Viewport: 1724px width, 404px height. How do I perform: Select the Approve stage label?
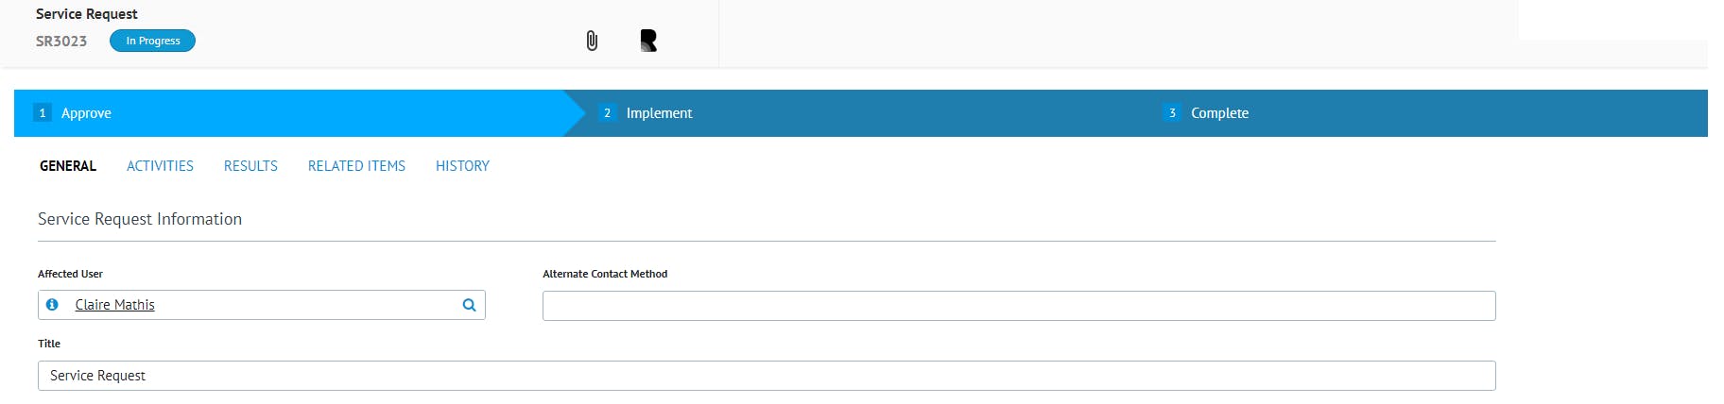(86, 113)
